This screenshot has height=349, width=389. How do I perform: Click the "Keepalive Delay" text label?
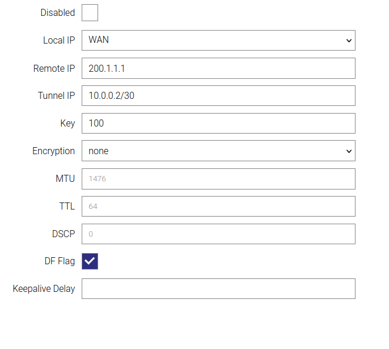(x=43, y=289)
